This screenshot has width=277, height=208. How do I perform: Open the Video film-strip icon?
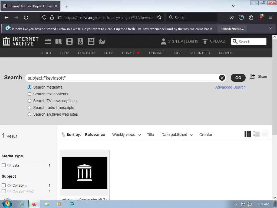point(70,41)
